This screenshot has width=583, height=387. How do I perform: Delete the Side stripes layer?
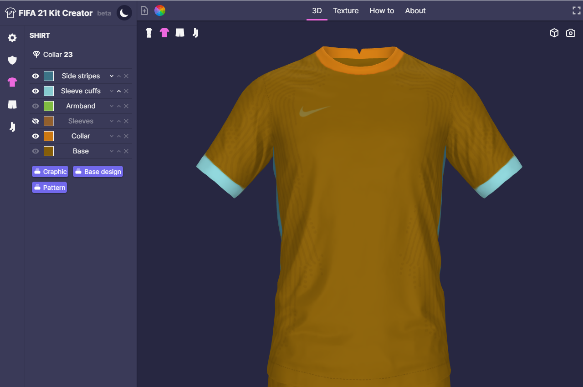click(126, 76)
